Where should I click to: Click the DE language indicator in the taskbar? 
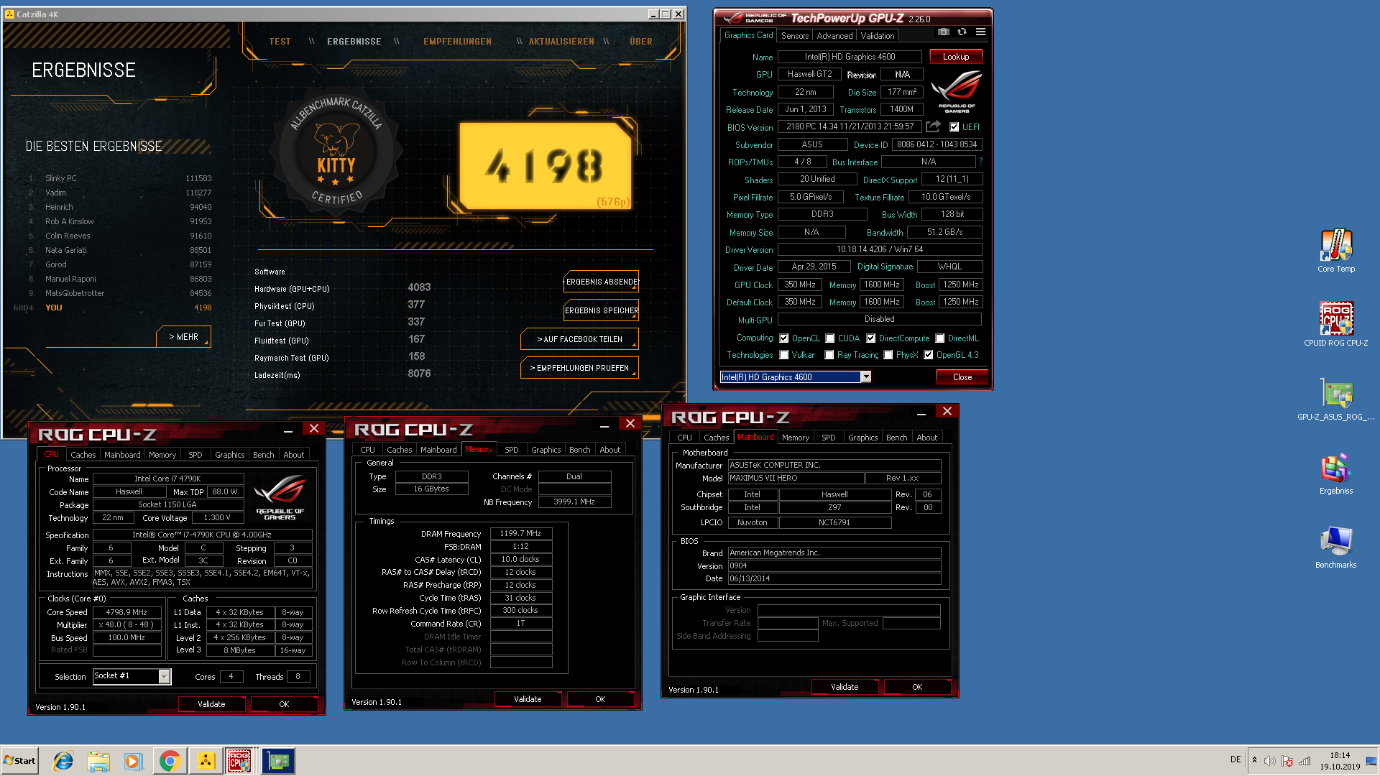(1235, 759)
